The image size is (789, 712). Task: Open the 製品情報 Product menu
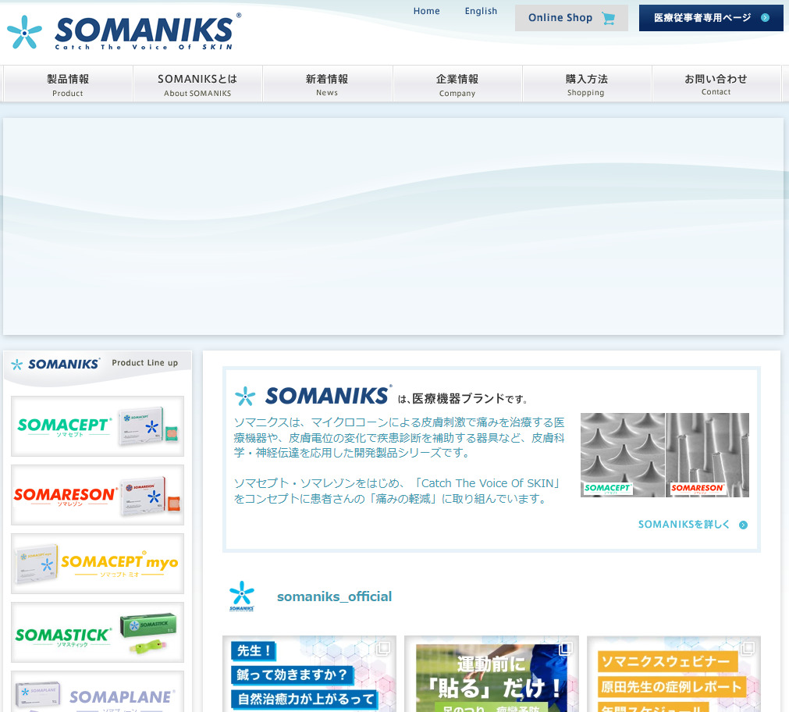(x=68, y=84)
